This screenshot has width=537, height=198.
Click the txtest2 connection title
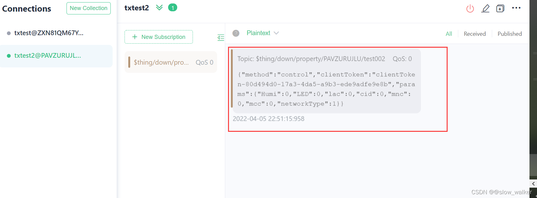(137, 8)
